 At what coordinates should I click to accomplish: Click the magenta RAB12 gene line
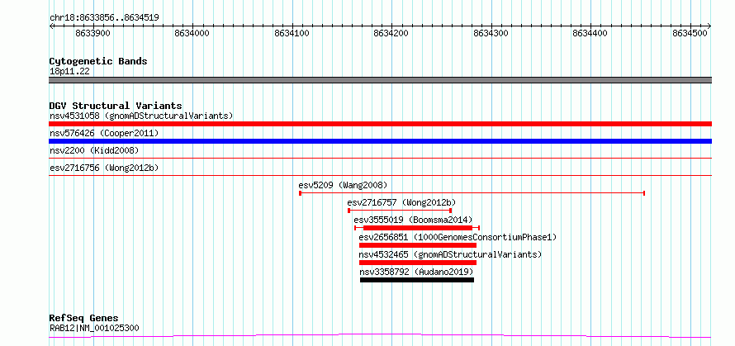(380, 336)
